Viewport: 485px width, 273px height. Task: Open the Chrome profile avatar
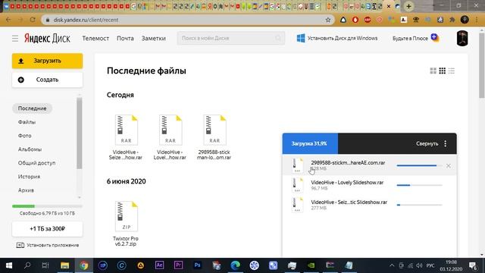pyautogui.click(x=465, y=20)
